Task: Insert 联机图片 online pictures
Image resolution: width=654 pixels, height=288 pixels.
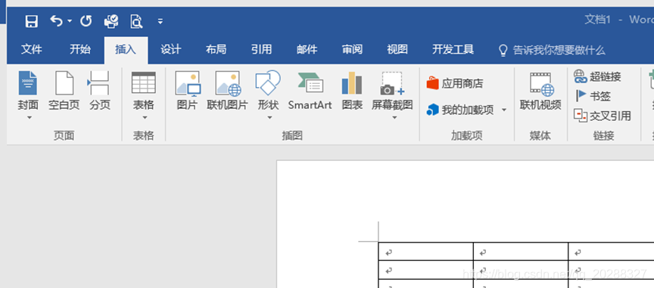Action: pos(227,91)
